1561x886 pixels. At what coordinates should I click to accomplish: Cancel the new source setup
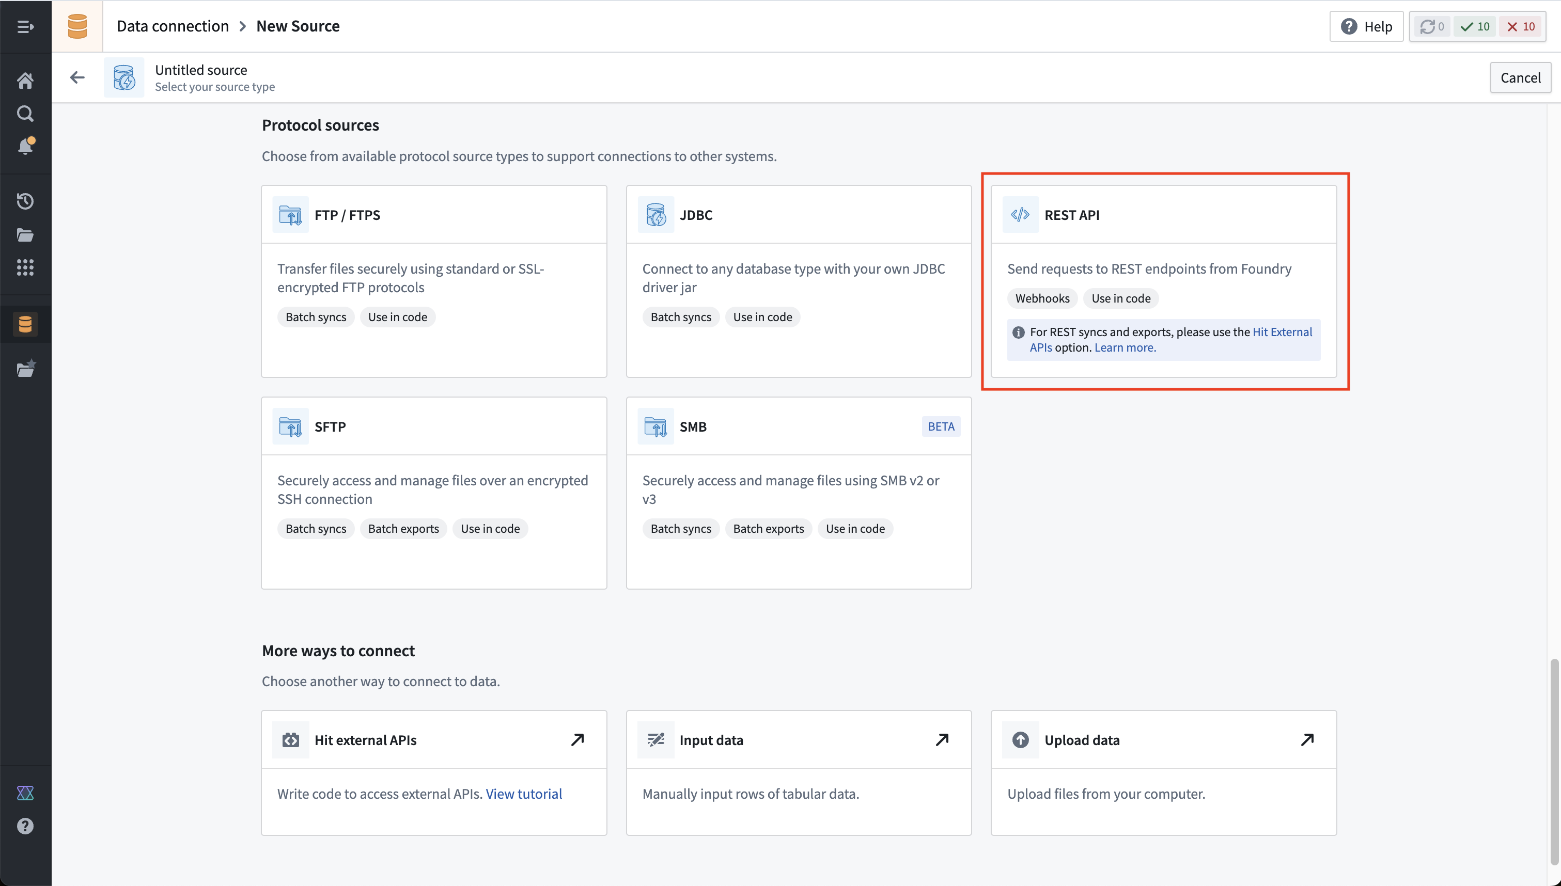point(1520,77)
